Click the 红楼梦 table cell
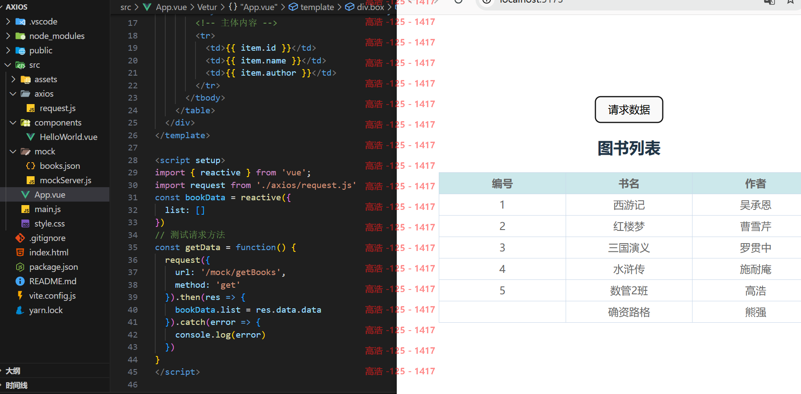This screenshot has width=801, height=394. pos(629,227)
